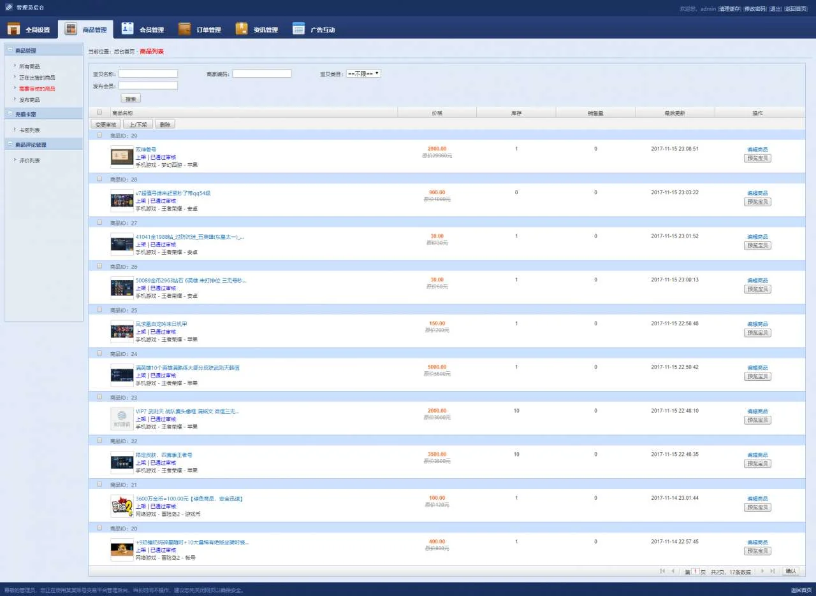Click the 资讯管理 icon in navigation
816x596 pixels.
pyautogui.click(x=242, y=29)
